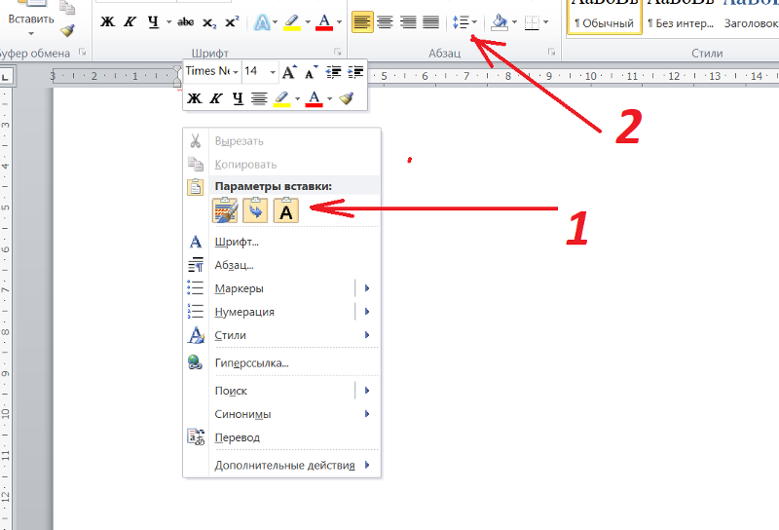This screenshot has height=530, width=779.
Task: Apply subscript formatting
Action: (209, 22)
